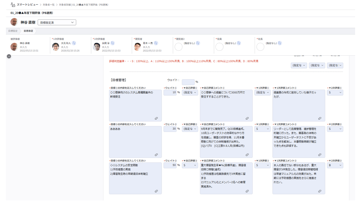
Task: Collapse the left panel using the circular arrow icon
Action: click(9, 56)
